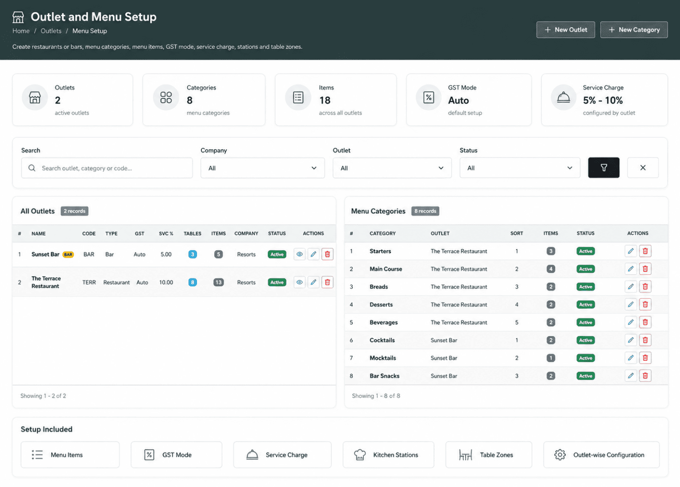Click Active status badge for Cocktails
680x487 pixels.
coord(586,340)
